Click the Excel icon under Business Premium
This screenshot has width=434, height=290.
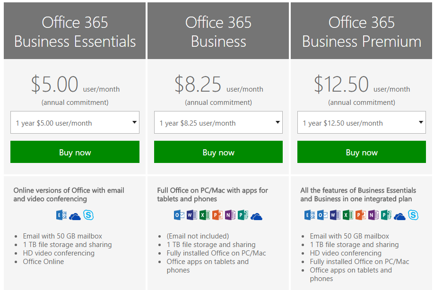pos(348,215)
